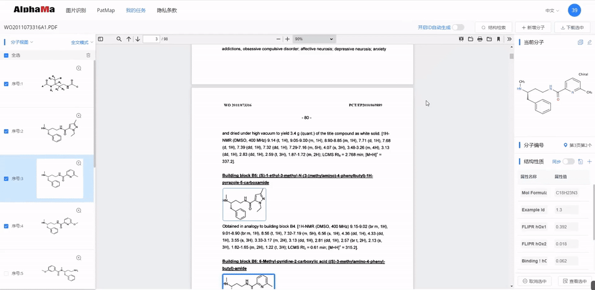This screenshot has width=595, height=290.
Task: Click 结构检索 button
Action: click(493, 27)
